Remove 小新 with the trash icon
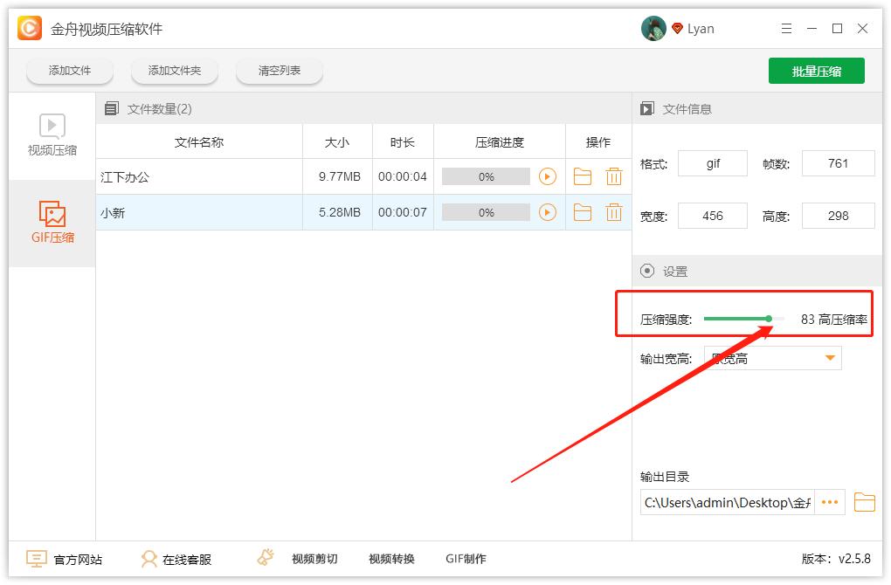The image size is (891, 585). (614, 211)
